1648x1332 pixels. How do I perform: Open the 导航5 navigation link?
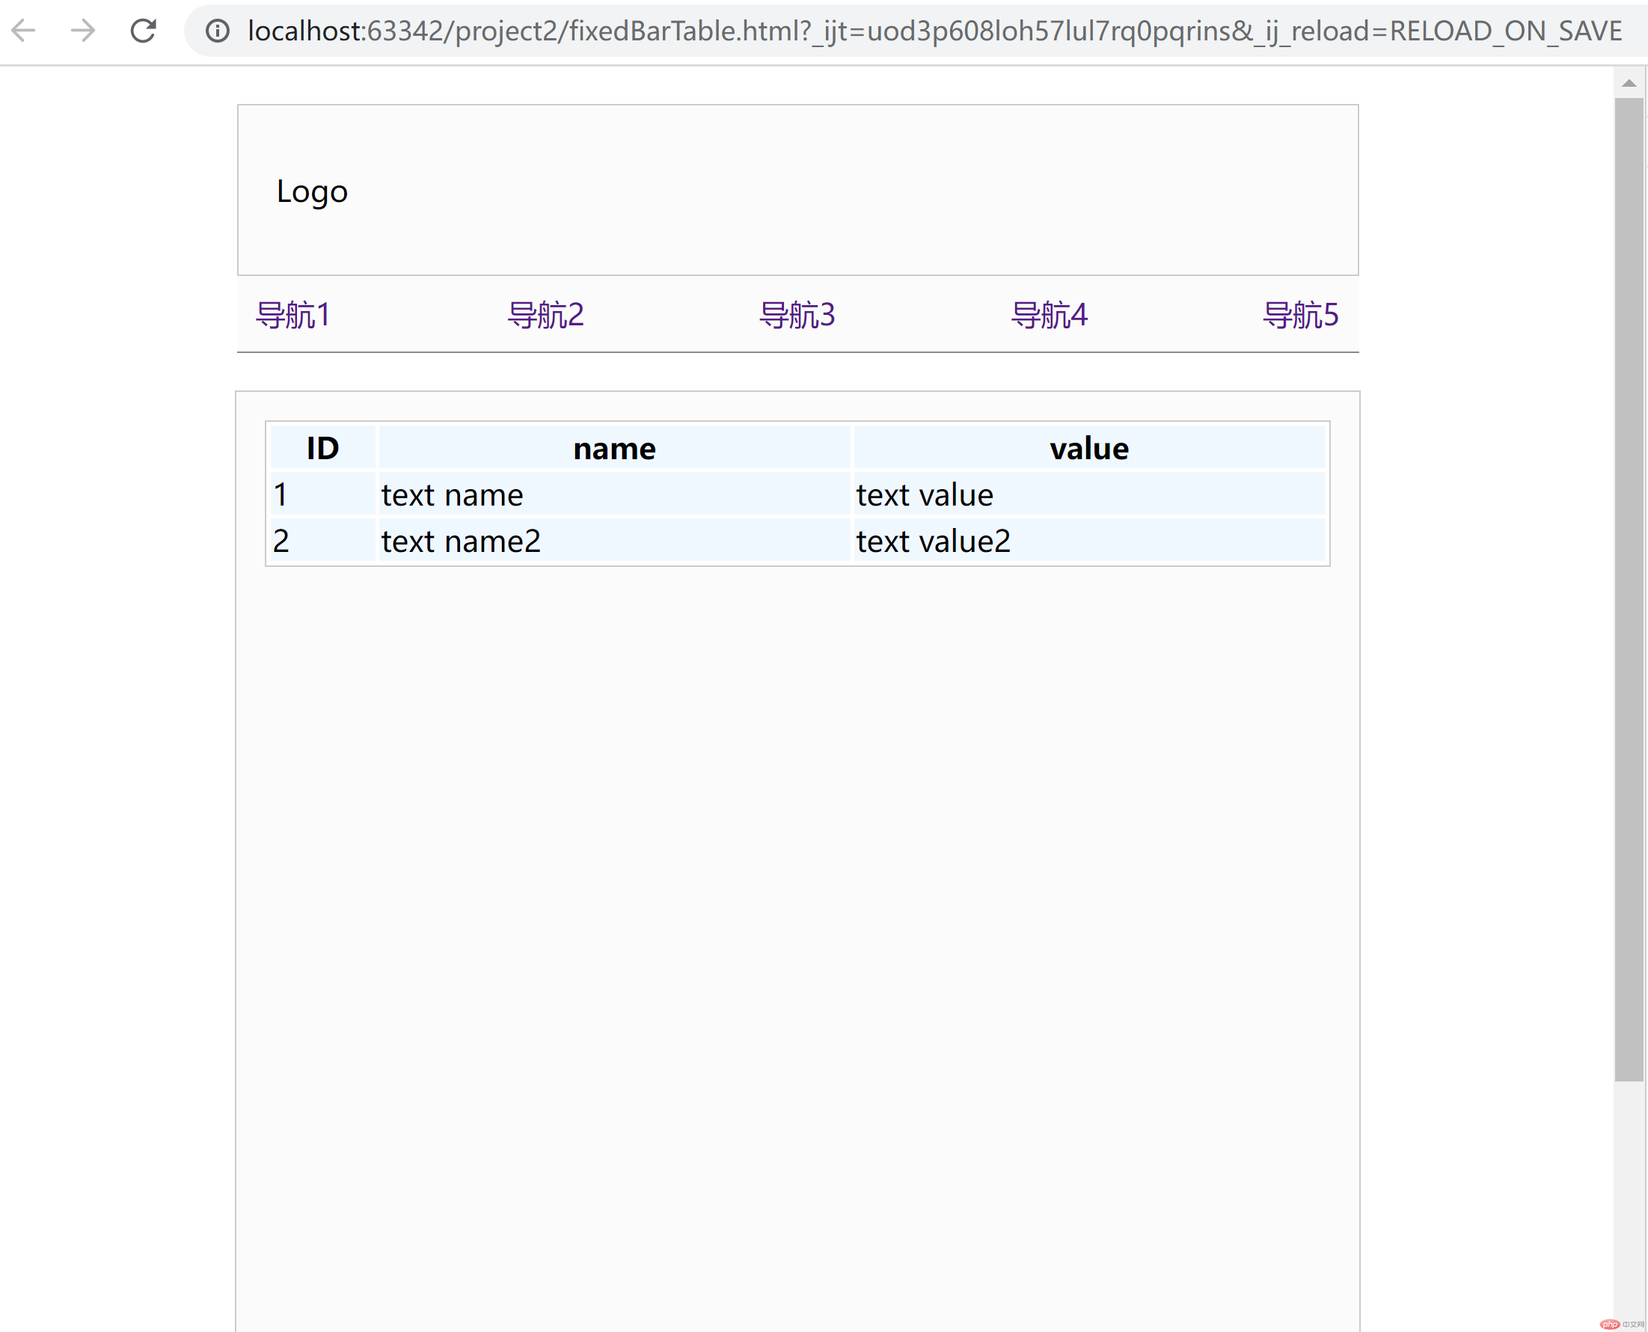[1301, 315]
